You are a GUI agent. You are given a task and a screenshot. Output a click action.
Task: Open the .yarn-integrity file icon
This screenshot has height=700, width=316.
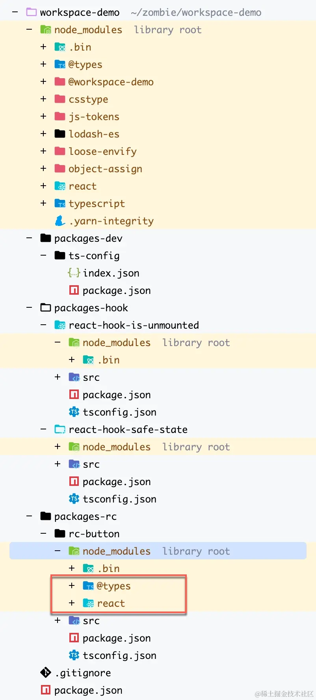click(60, 220)
